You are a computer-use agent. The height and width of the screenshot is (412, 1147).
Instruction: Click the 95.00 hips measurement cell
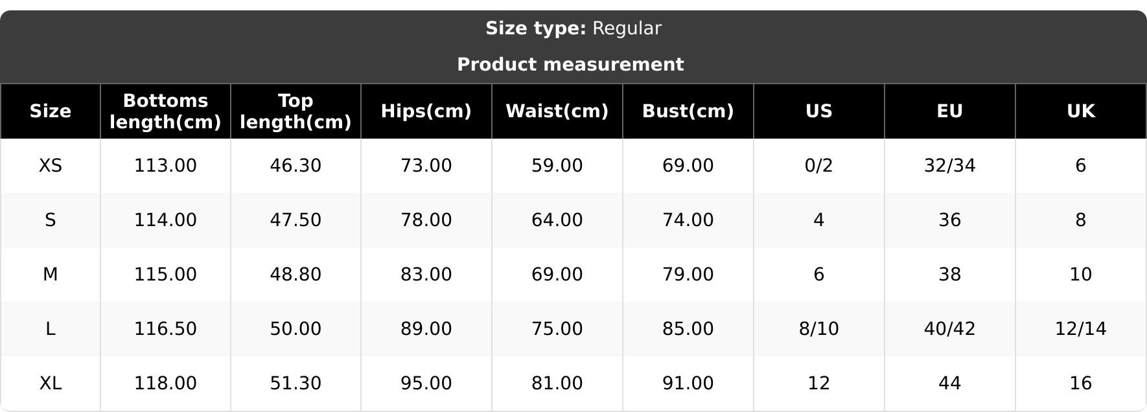pyautogui.click(x=426, y=383)
